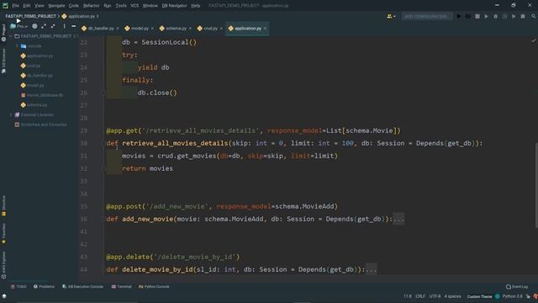Open the user account icon dropdown

pyautogui.click(x=391, y=16)
